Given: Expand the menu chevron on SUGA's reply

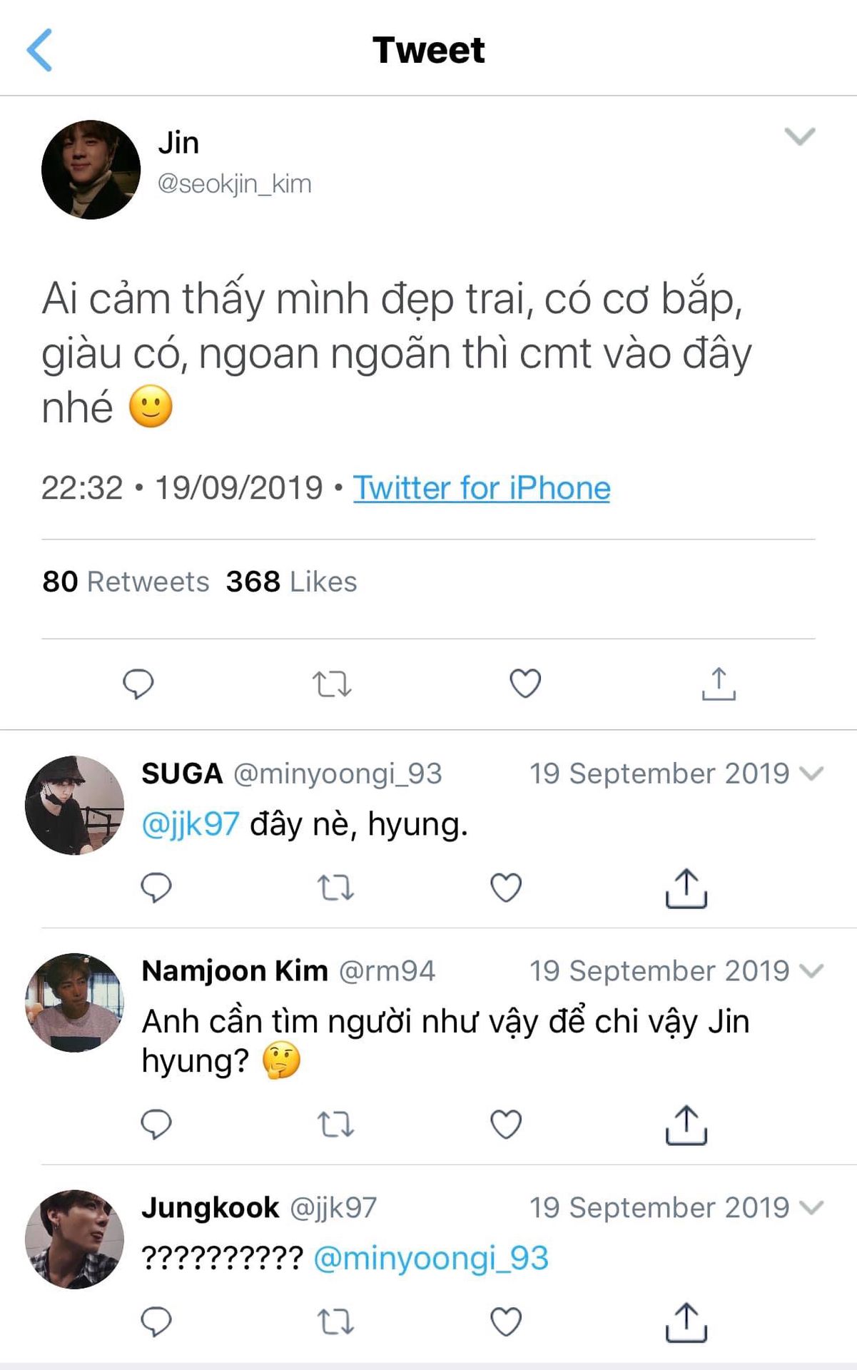Looking at the screenshot, I should coord(811,773).
